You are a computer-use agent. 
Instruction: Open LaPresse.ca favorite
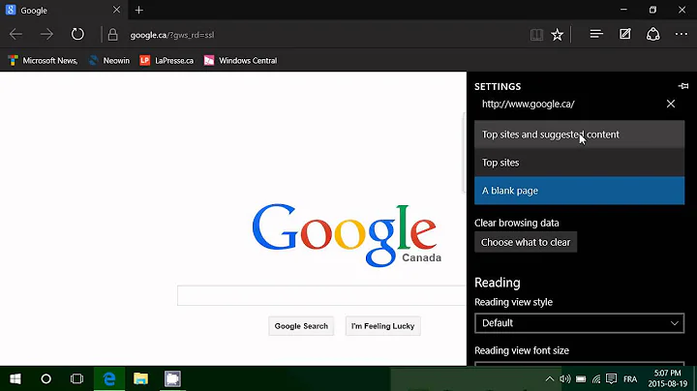click(167, 60)
